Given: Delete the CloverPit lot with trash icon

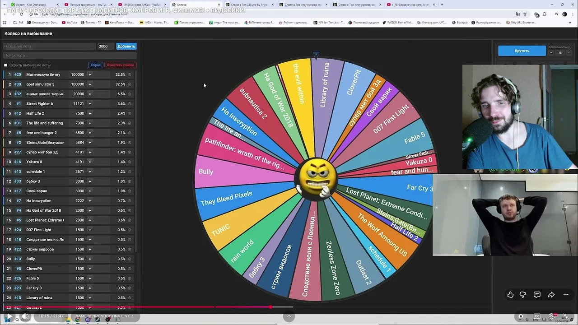Looking at the screenshot, I should coord(130,269).
